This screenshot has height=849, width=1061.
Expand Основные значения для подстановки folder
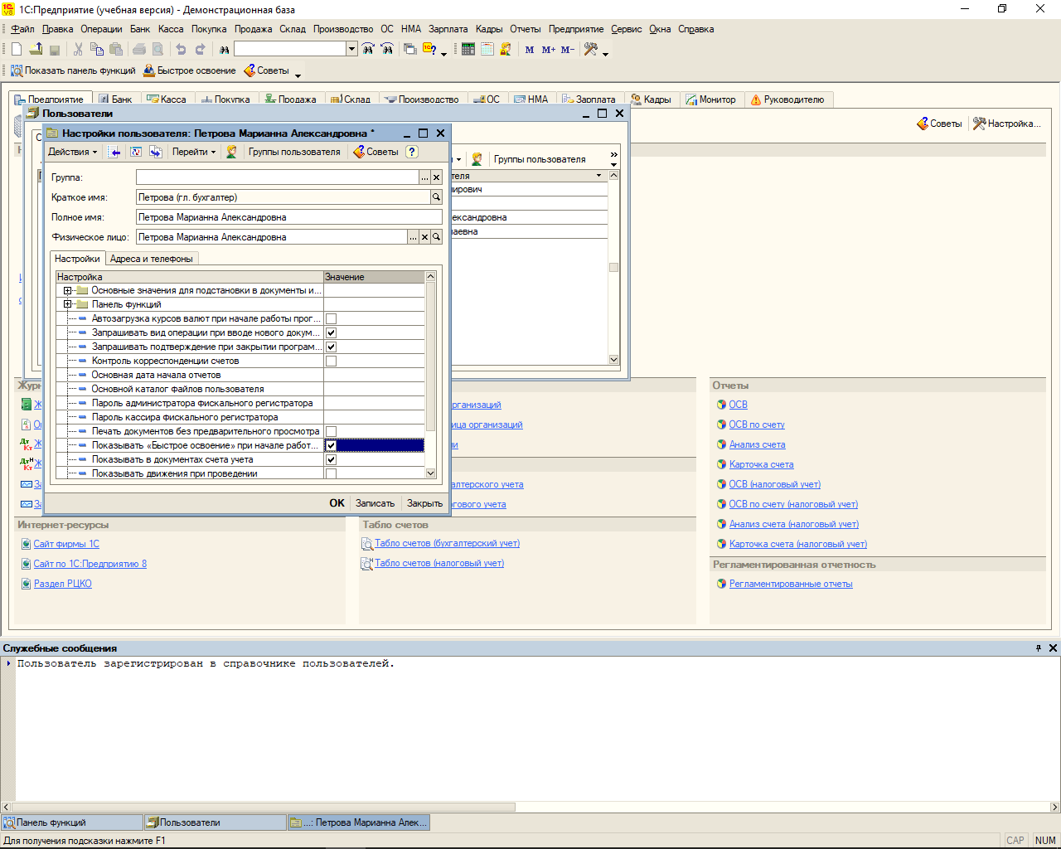[68, 290]
